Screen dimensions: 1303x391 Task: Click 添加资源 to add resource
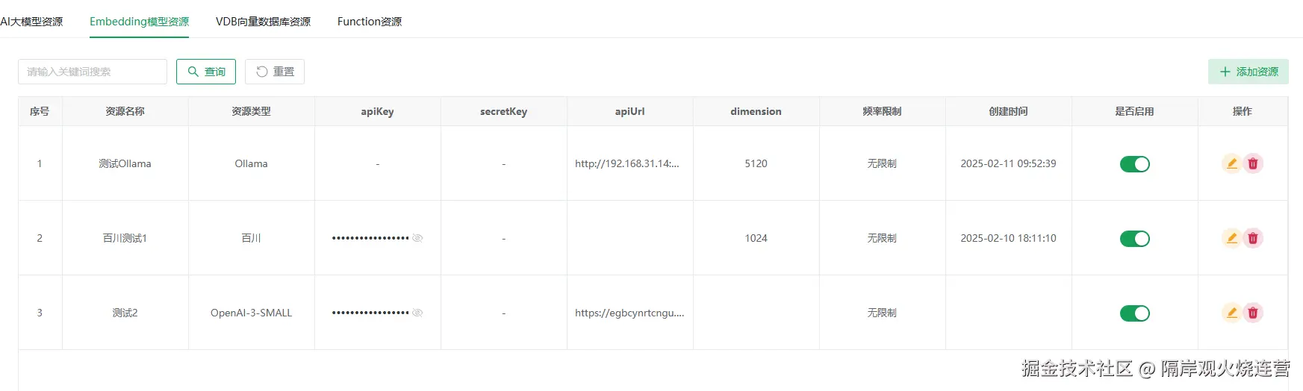(x=1248, y=72)
